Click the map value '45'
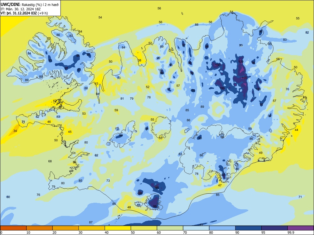The image size is (314, 235). tap(70, 132)
